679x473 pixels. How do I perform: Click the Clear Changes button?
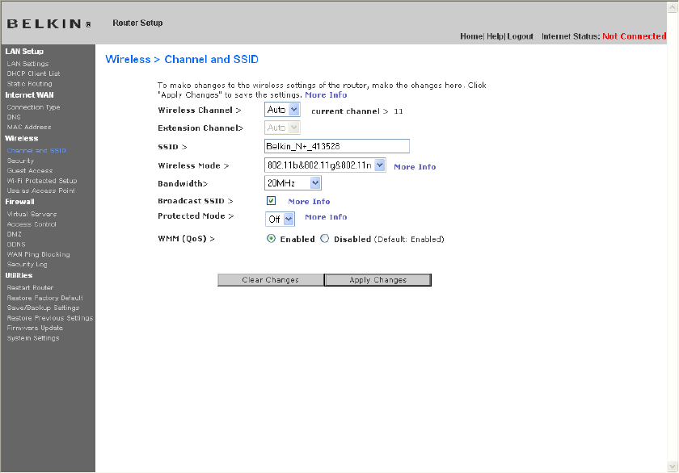point(271,280)
